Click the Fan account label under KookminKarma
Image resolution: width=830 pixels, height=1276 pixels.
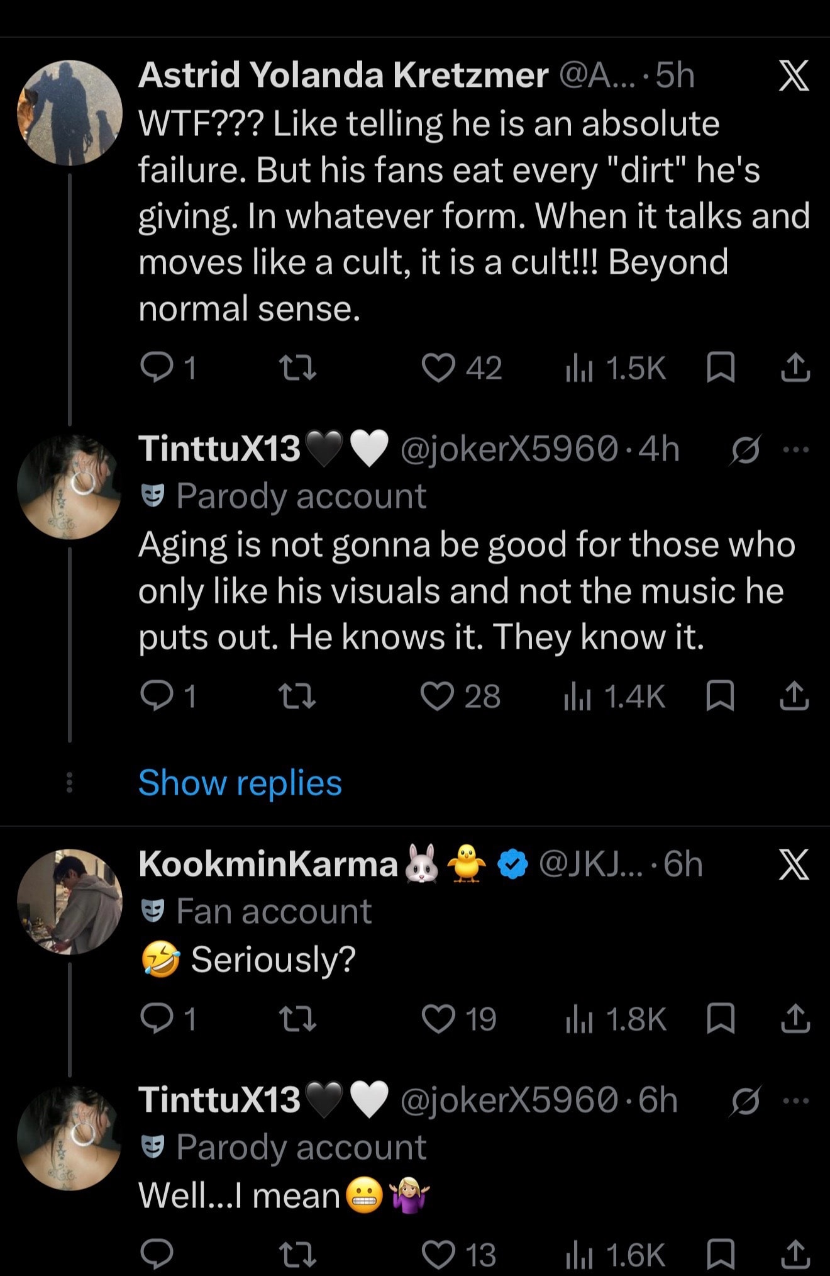(274, 911)
